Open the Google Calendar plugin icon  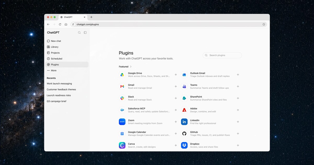[122, 134]
